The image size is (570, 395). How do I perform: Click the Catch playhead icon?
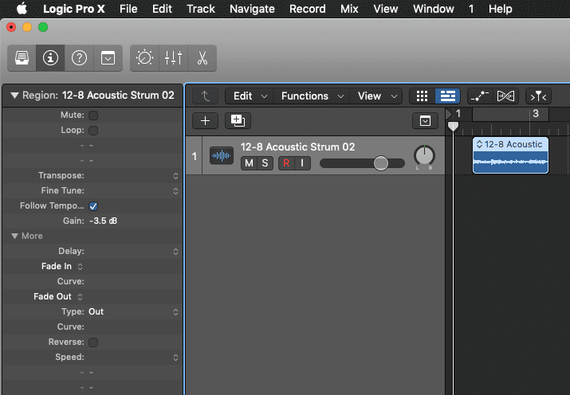538,96
